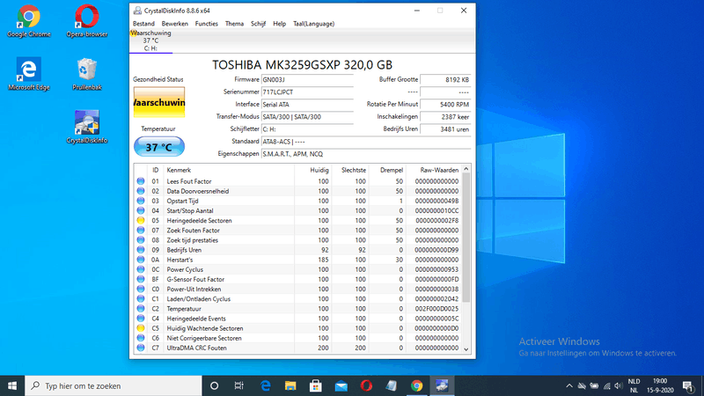Open the Functies menu

pos(207,24)
